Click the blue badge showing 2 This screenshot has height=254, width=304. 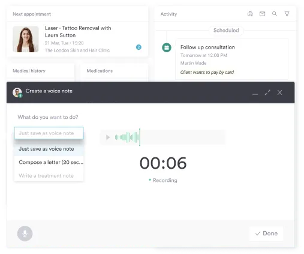[139, 47]
